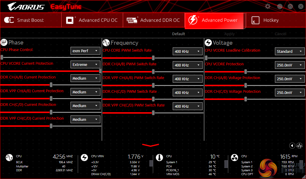The width and height of the screenshot is (306, 179).
Task: Click the Voltage section lightning icon
Action: click(208, 43)
